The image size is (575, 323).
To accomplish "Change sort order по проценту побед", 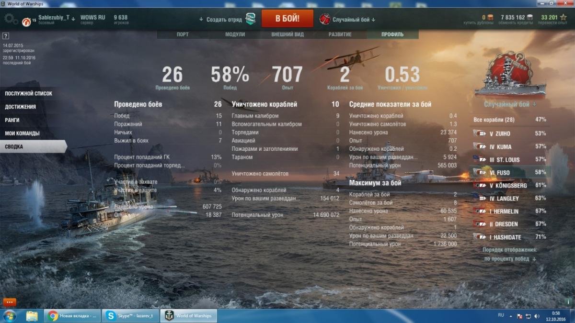I will click(510, 258).
